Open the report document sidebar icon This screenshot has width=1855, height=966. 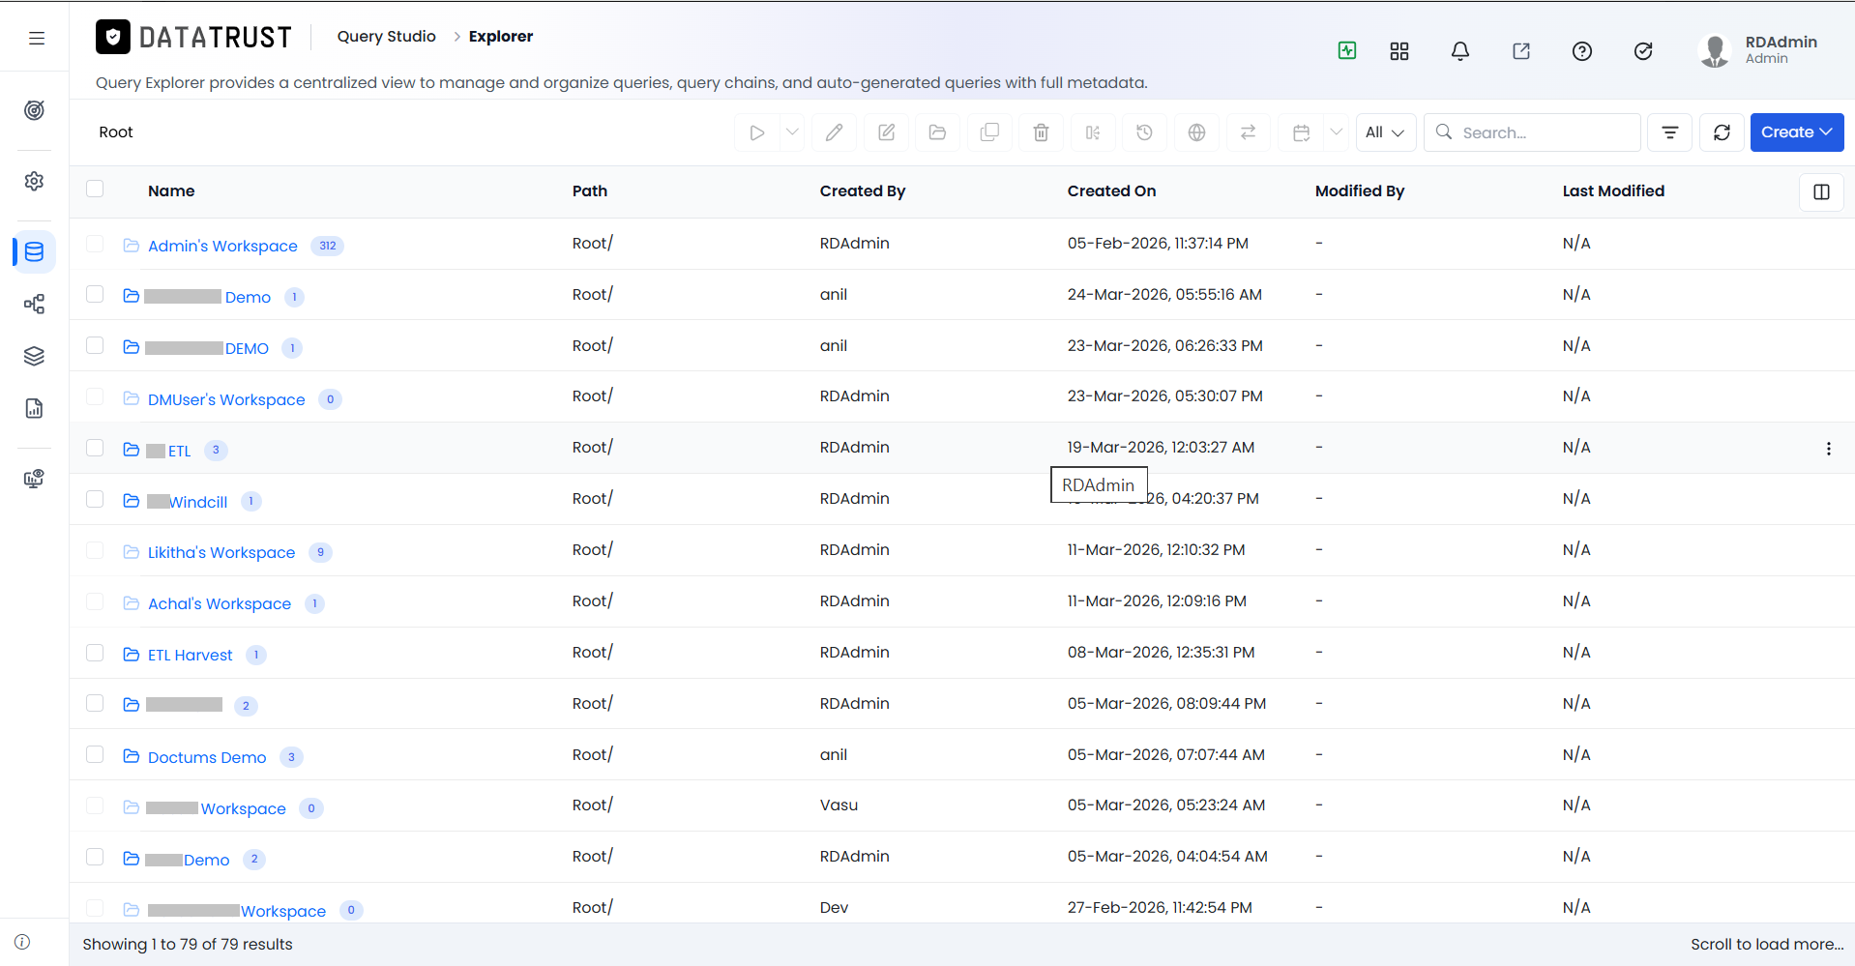(34, 408)
